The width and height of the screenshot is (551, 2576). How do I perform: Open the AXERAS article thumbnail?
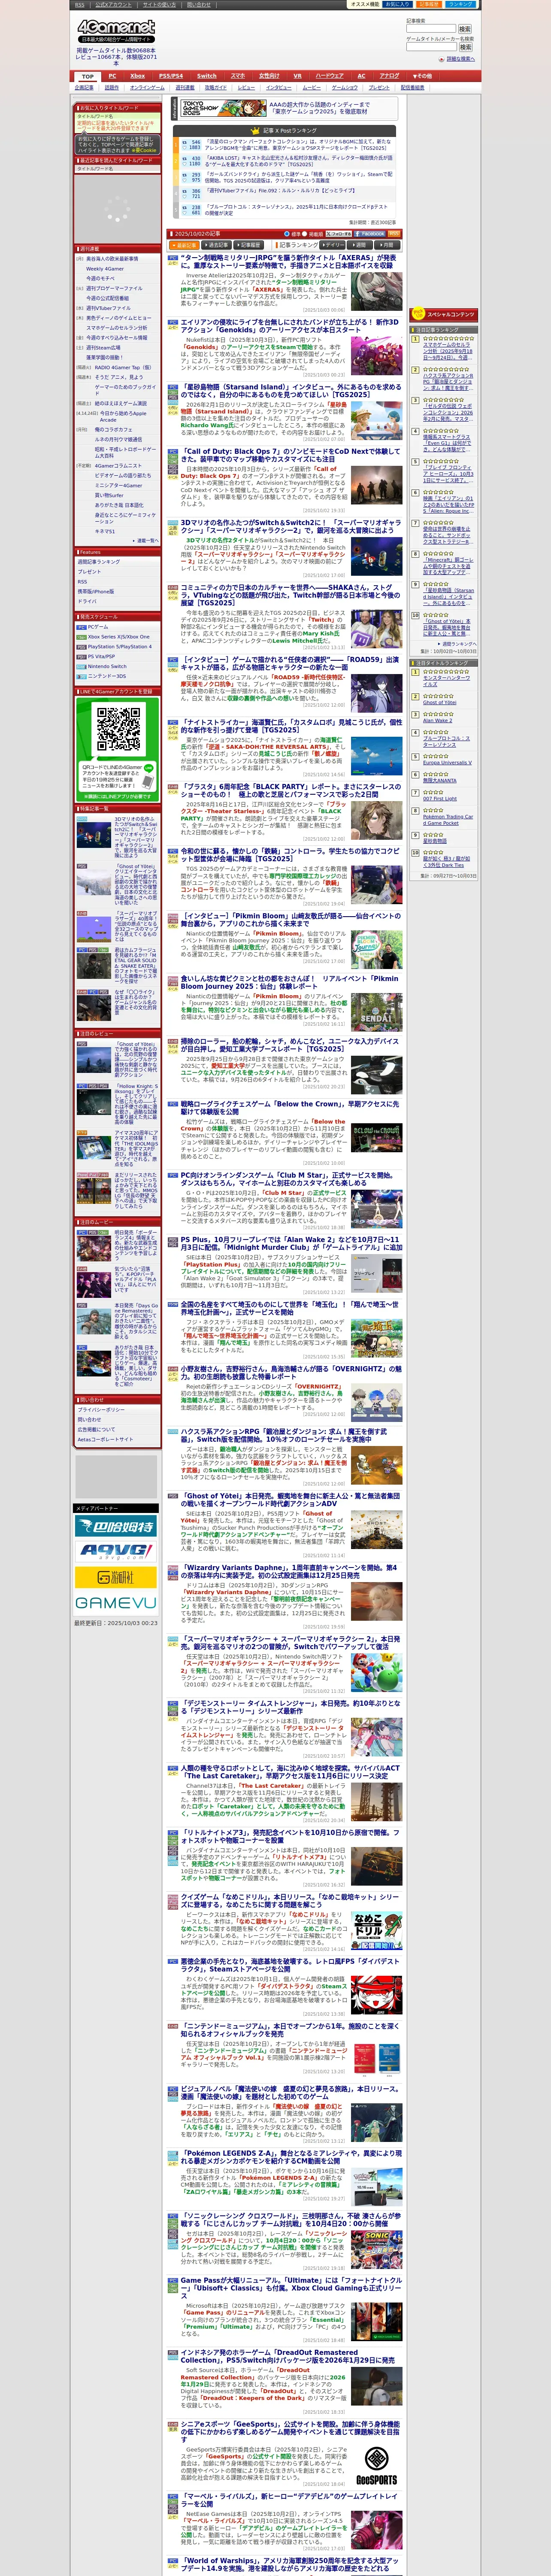(x=377, y=291)
